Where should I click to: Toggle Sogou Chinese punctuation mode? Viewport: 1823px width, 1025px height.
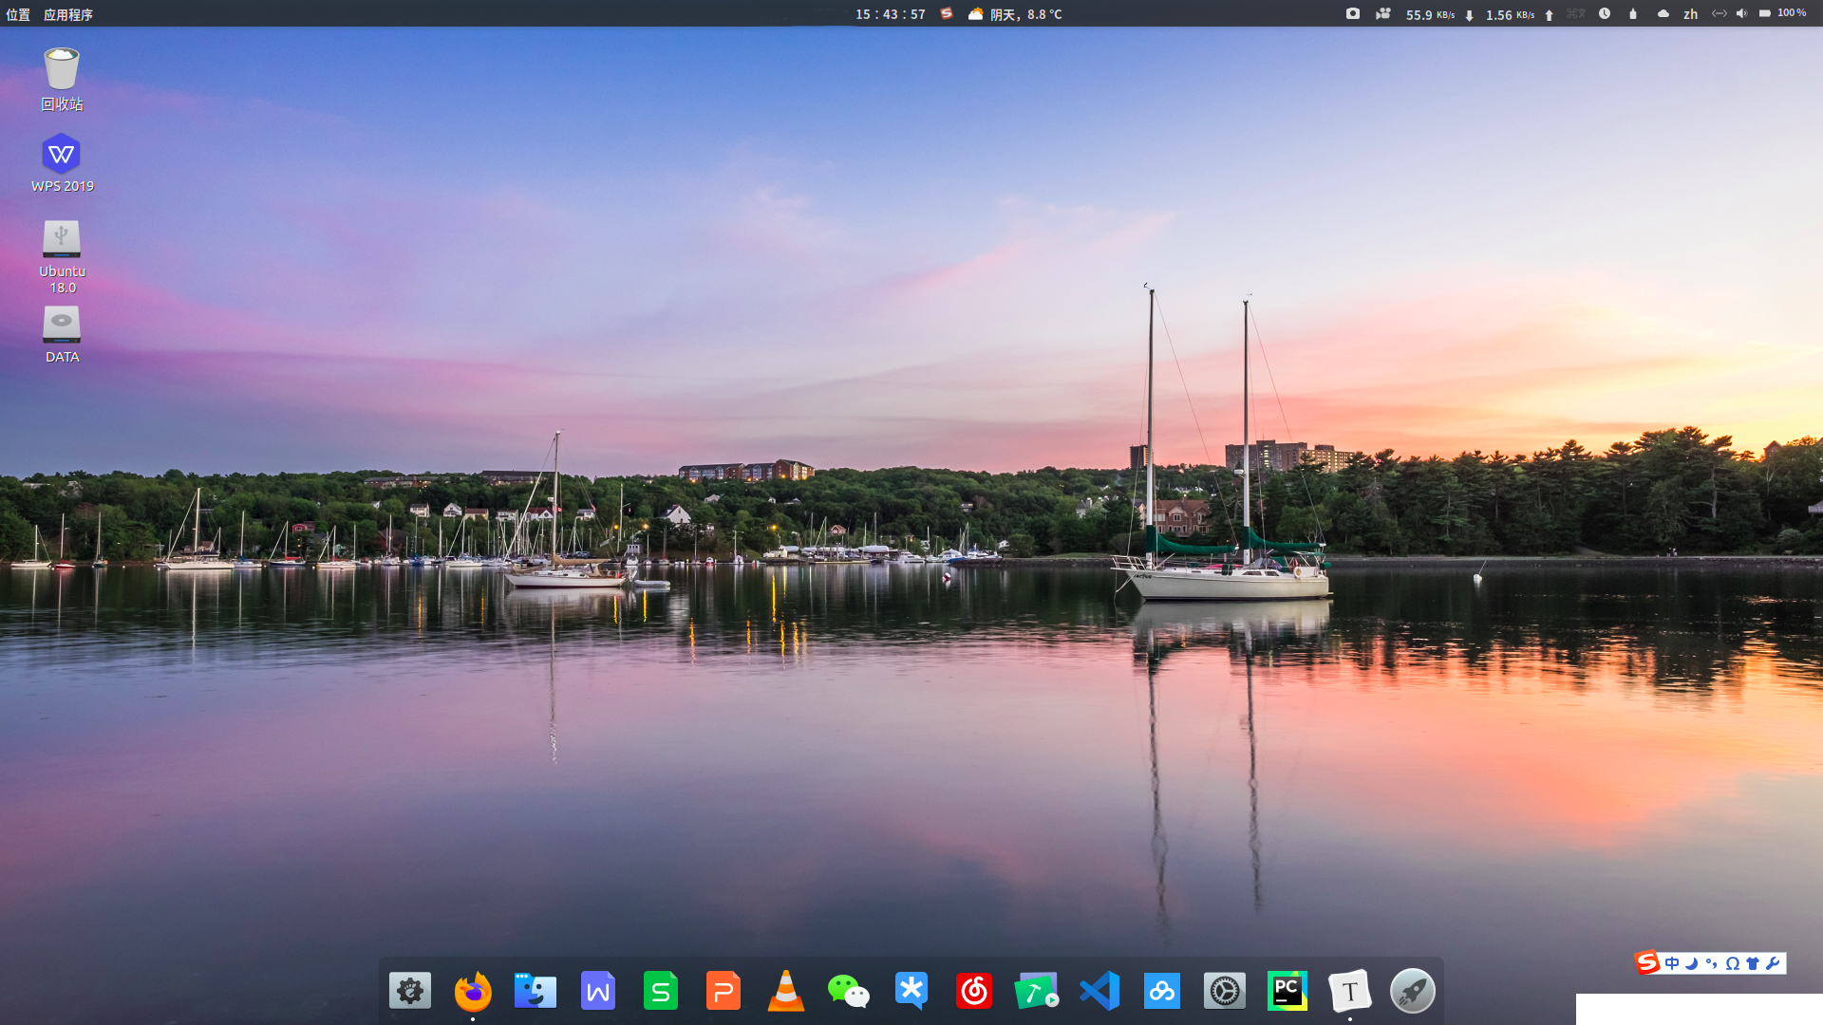point(1711,963)
